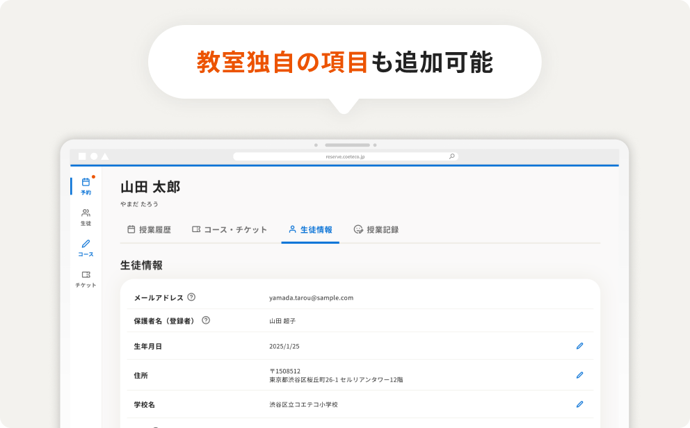Select the 生徒情報 tab
690x428 pixels.
coord(310,229)
